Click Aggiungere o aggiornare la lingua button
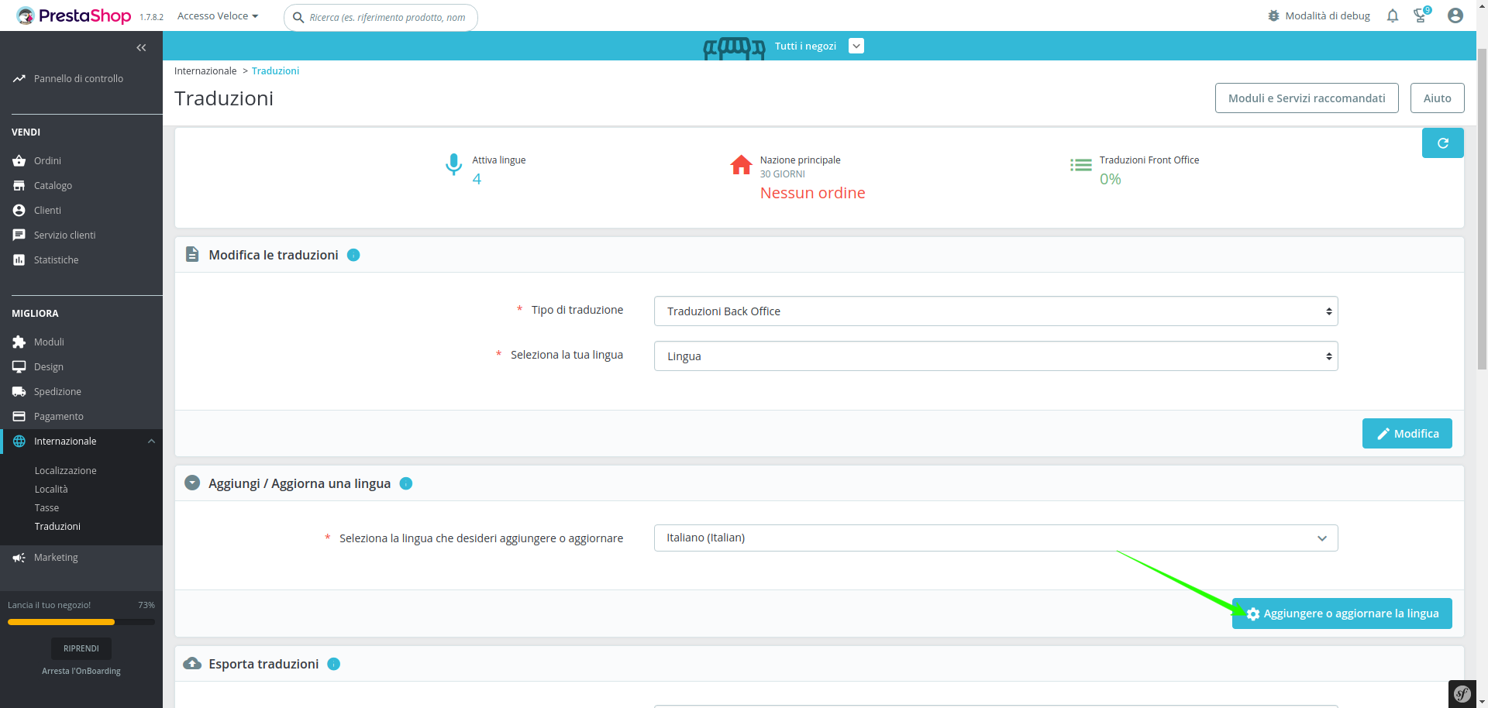Image resolution: width=1488 pixels, height=708 pixels. click(1342, 613)
